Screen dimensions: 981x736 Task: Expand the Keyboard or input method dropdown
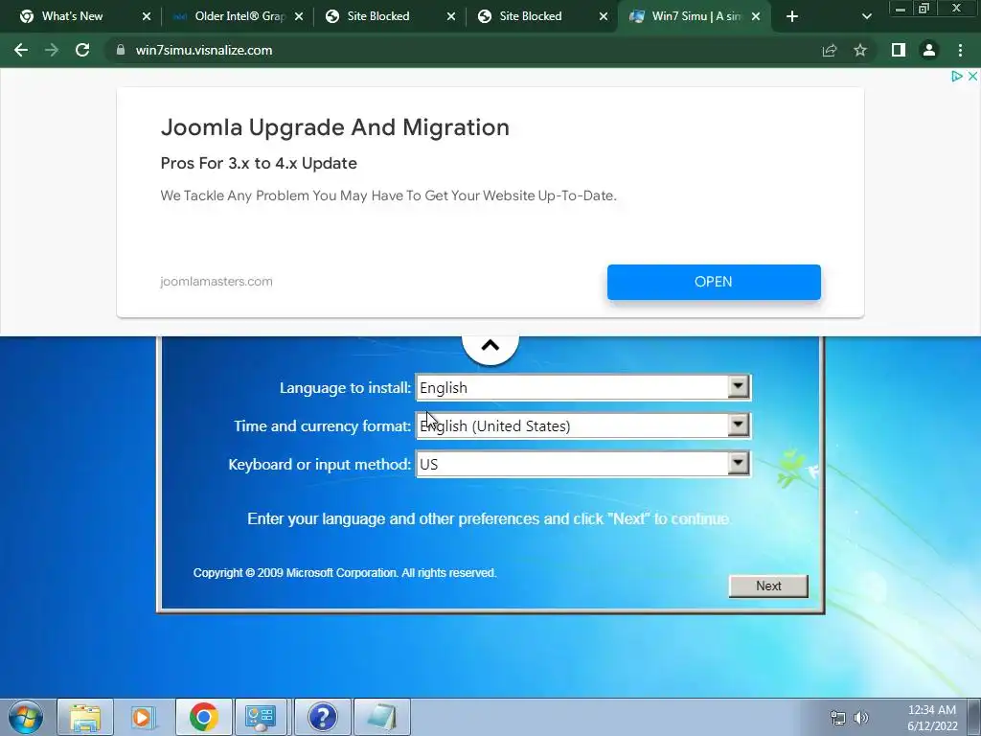click(739, 464)
